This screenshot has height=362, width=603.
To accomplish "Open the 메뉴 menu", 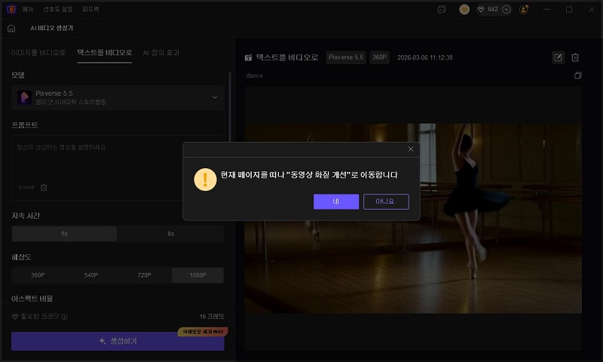I will pyautogui.click(x=28, y=9).
